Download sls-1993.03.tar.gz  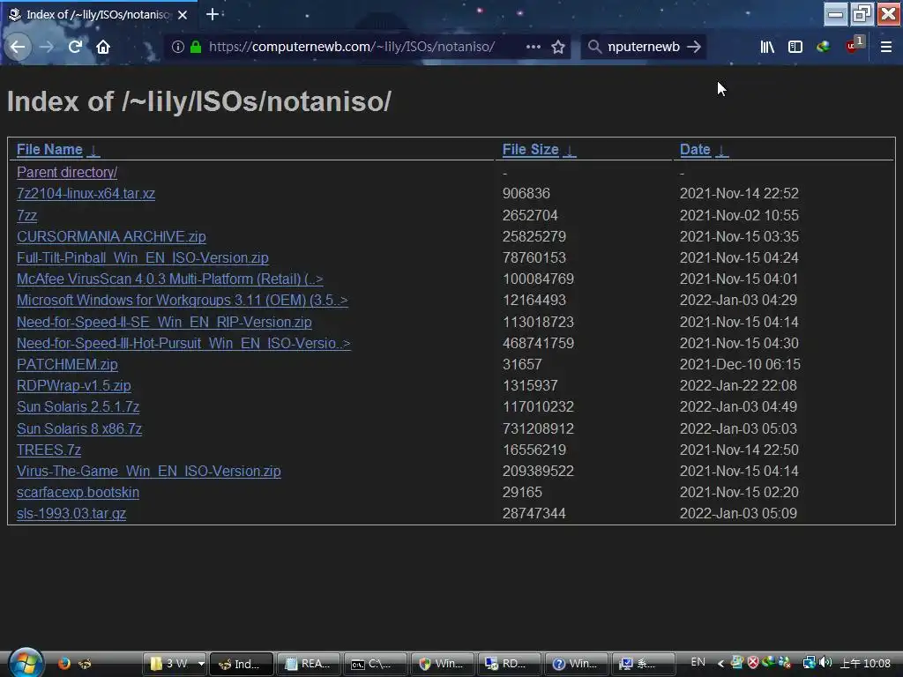click(x=71, y=514)
